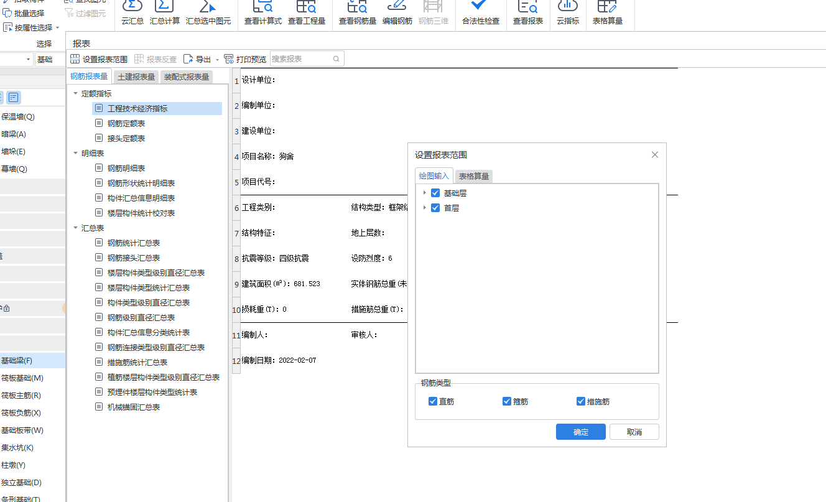
Task: Click 项目名称: 狗舍 report line
Action: click(x=268, y=156)
